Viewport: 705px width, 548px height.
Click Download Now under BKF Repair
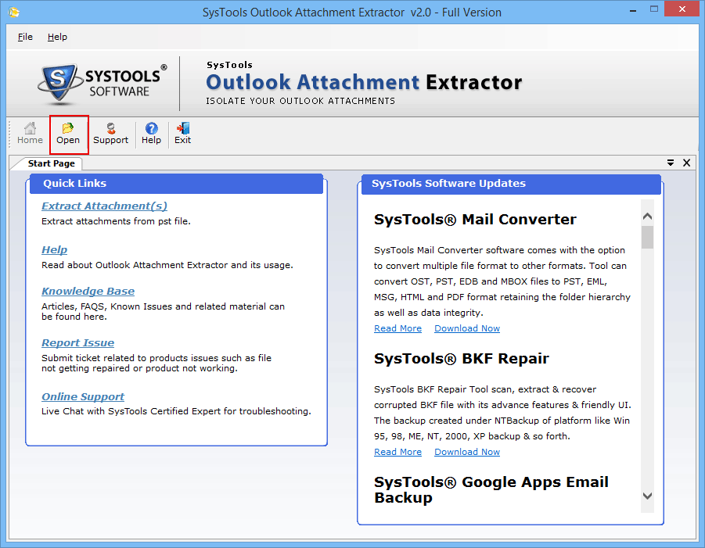(467, 452)
